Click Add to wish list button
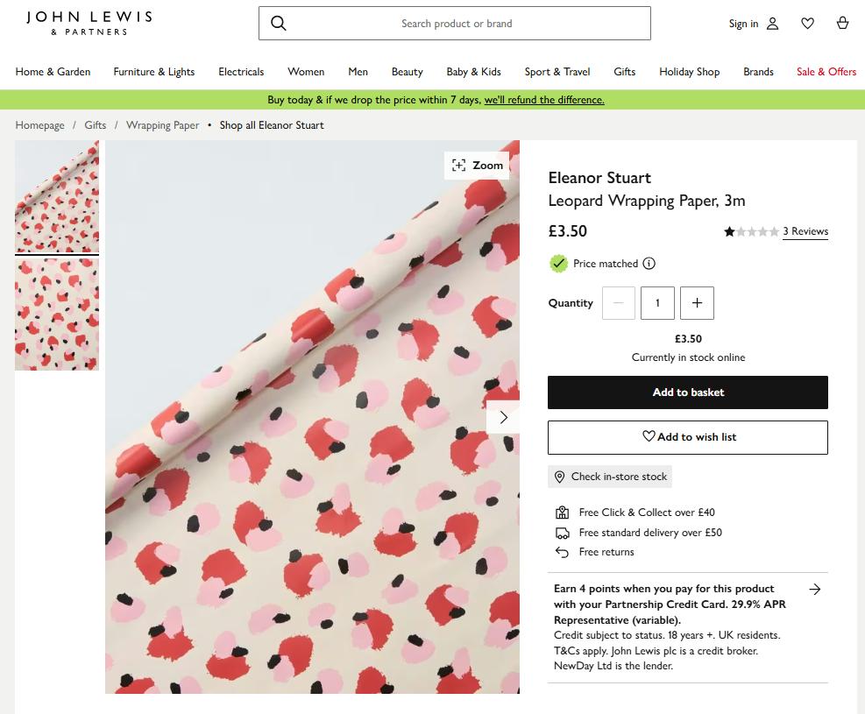This screenshot has height=714, width=865. point(687,437)
